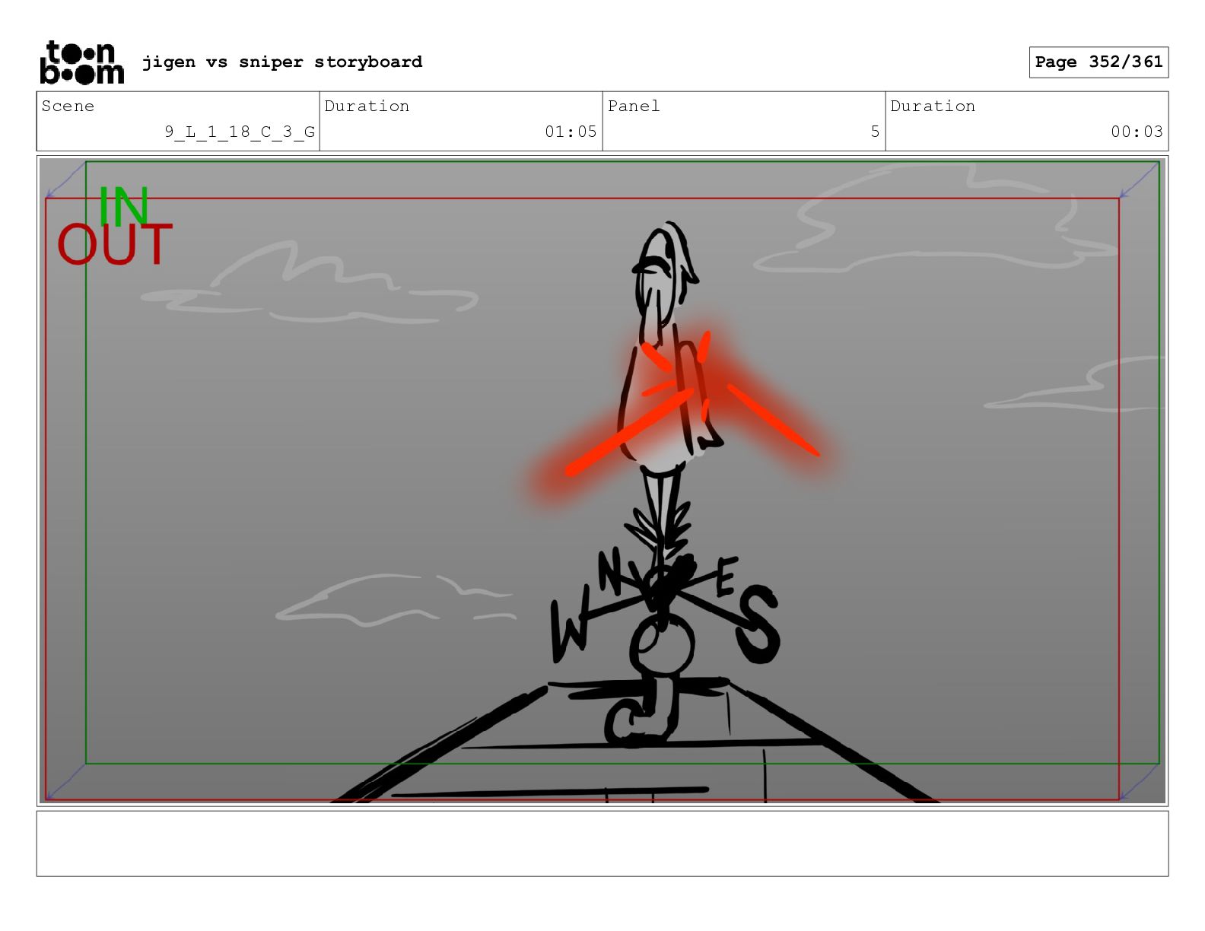Screen dimensions: 1205x931
Task: Click the "Page 352/361" page indicator
Action: coord(1098,62)
